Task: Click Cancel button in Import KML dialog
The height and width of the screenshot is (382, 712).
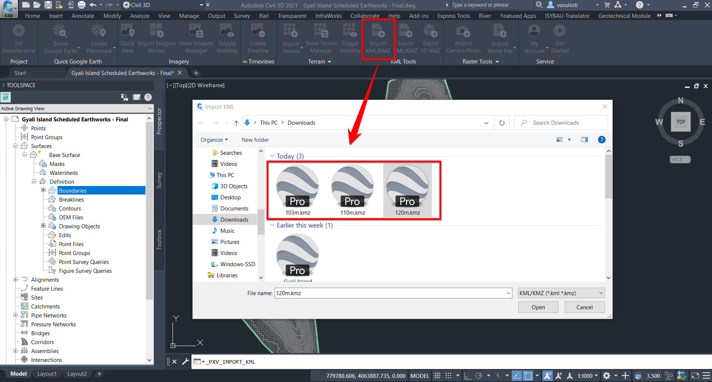Action: [x=584, y=307]
